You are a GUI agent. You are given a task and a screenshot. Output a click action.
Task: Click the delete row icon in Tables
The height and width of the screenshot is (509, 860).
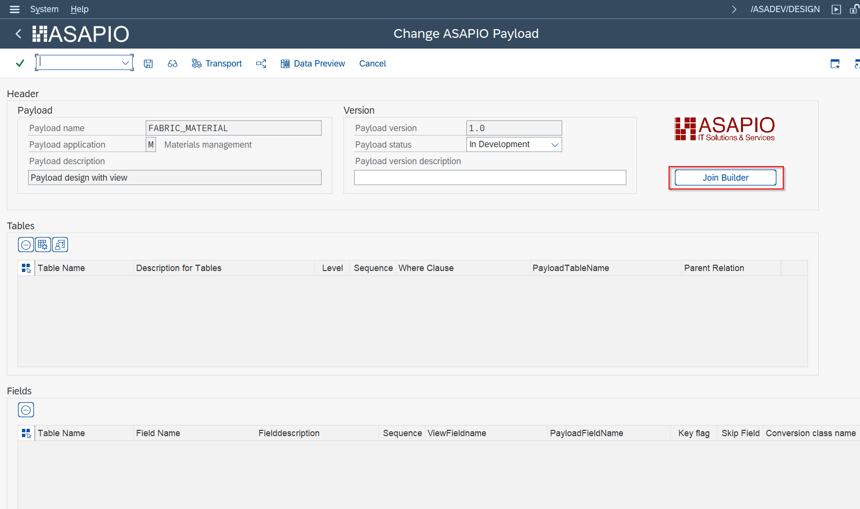(26, 245)
